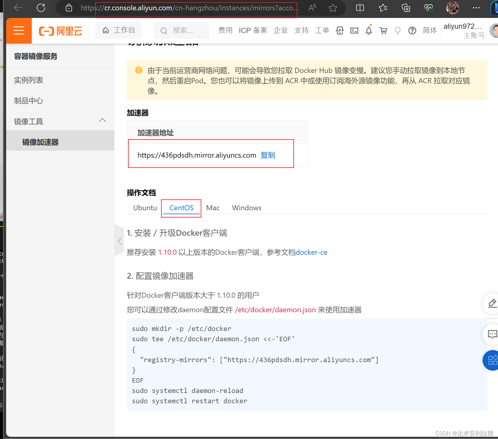Click the registry-mirrors line in code block

click(259, 360)
